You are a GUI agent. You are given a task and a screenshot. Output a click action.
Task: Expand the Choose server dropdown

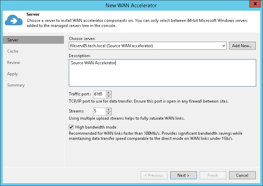(x=224, y=46)
